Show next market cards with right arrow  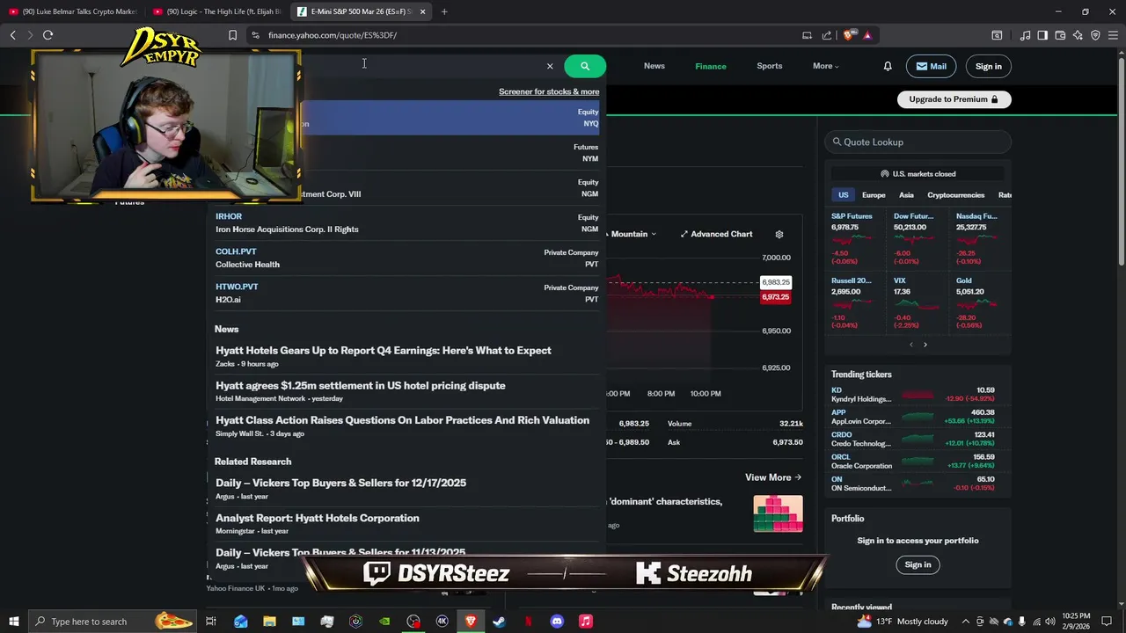coord(925,345)
